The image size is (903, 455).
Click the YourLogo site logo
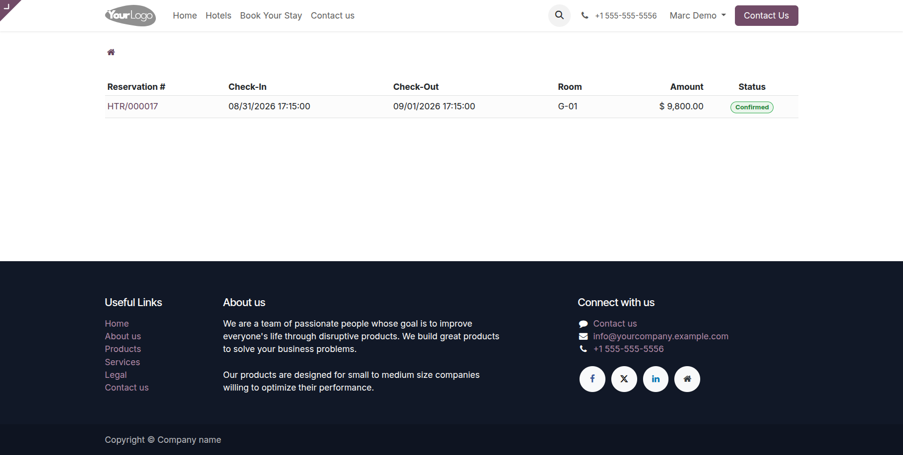tap(130, 16)
